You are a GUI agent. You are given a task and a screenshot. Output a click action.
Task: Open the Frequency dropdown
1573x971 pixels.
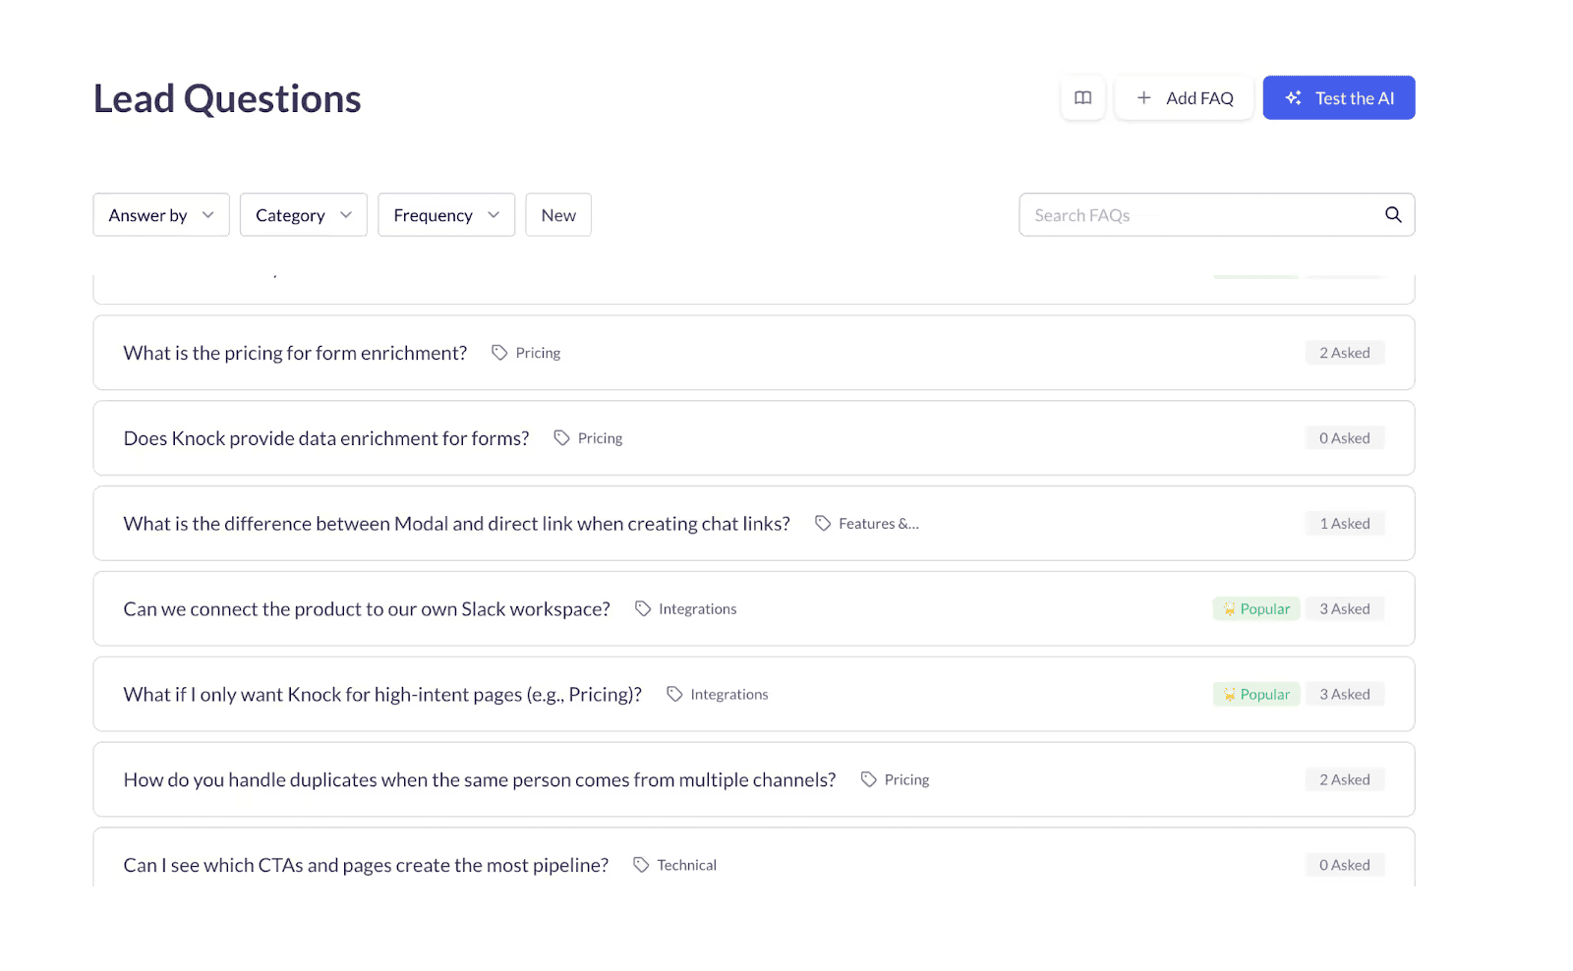[x=445, y=214]
